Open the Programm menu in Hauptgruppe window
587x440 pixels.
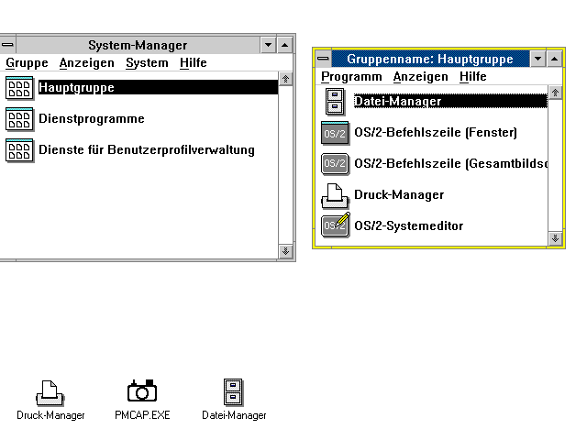pos(351,77)
